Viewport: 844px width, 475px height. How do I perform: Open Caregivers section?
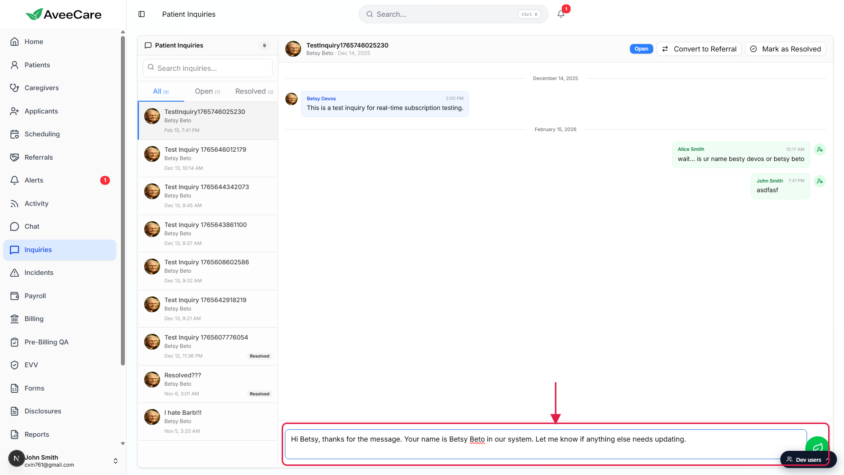[x=60, y=88]
